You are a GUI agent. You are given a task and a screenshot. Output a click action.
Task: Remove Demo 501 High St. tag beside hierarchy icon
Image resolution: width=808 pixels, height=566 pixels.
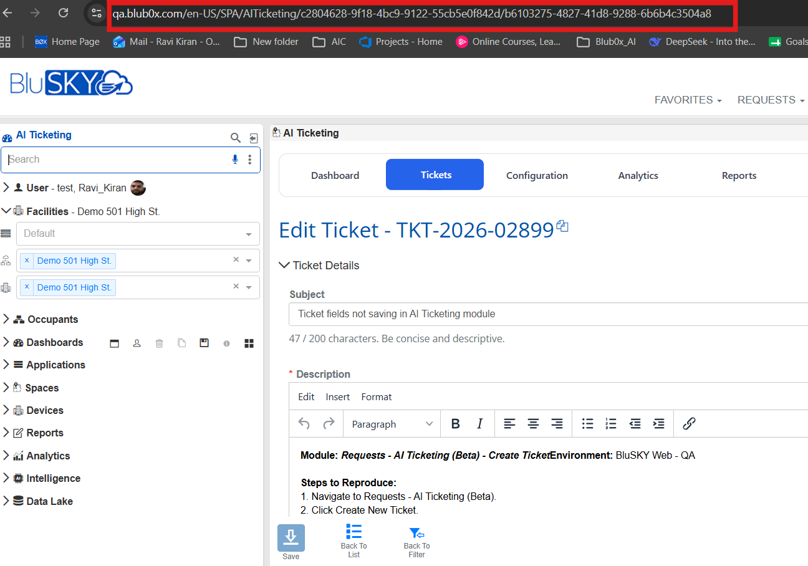pos(27,261)
